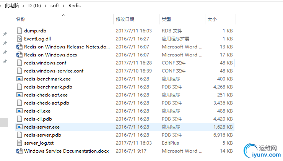283x161 pixels.
Task: Select the redis-benchmark.pdb file name
Action: pos(48,87)
